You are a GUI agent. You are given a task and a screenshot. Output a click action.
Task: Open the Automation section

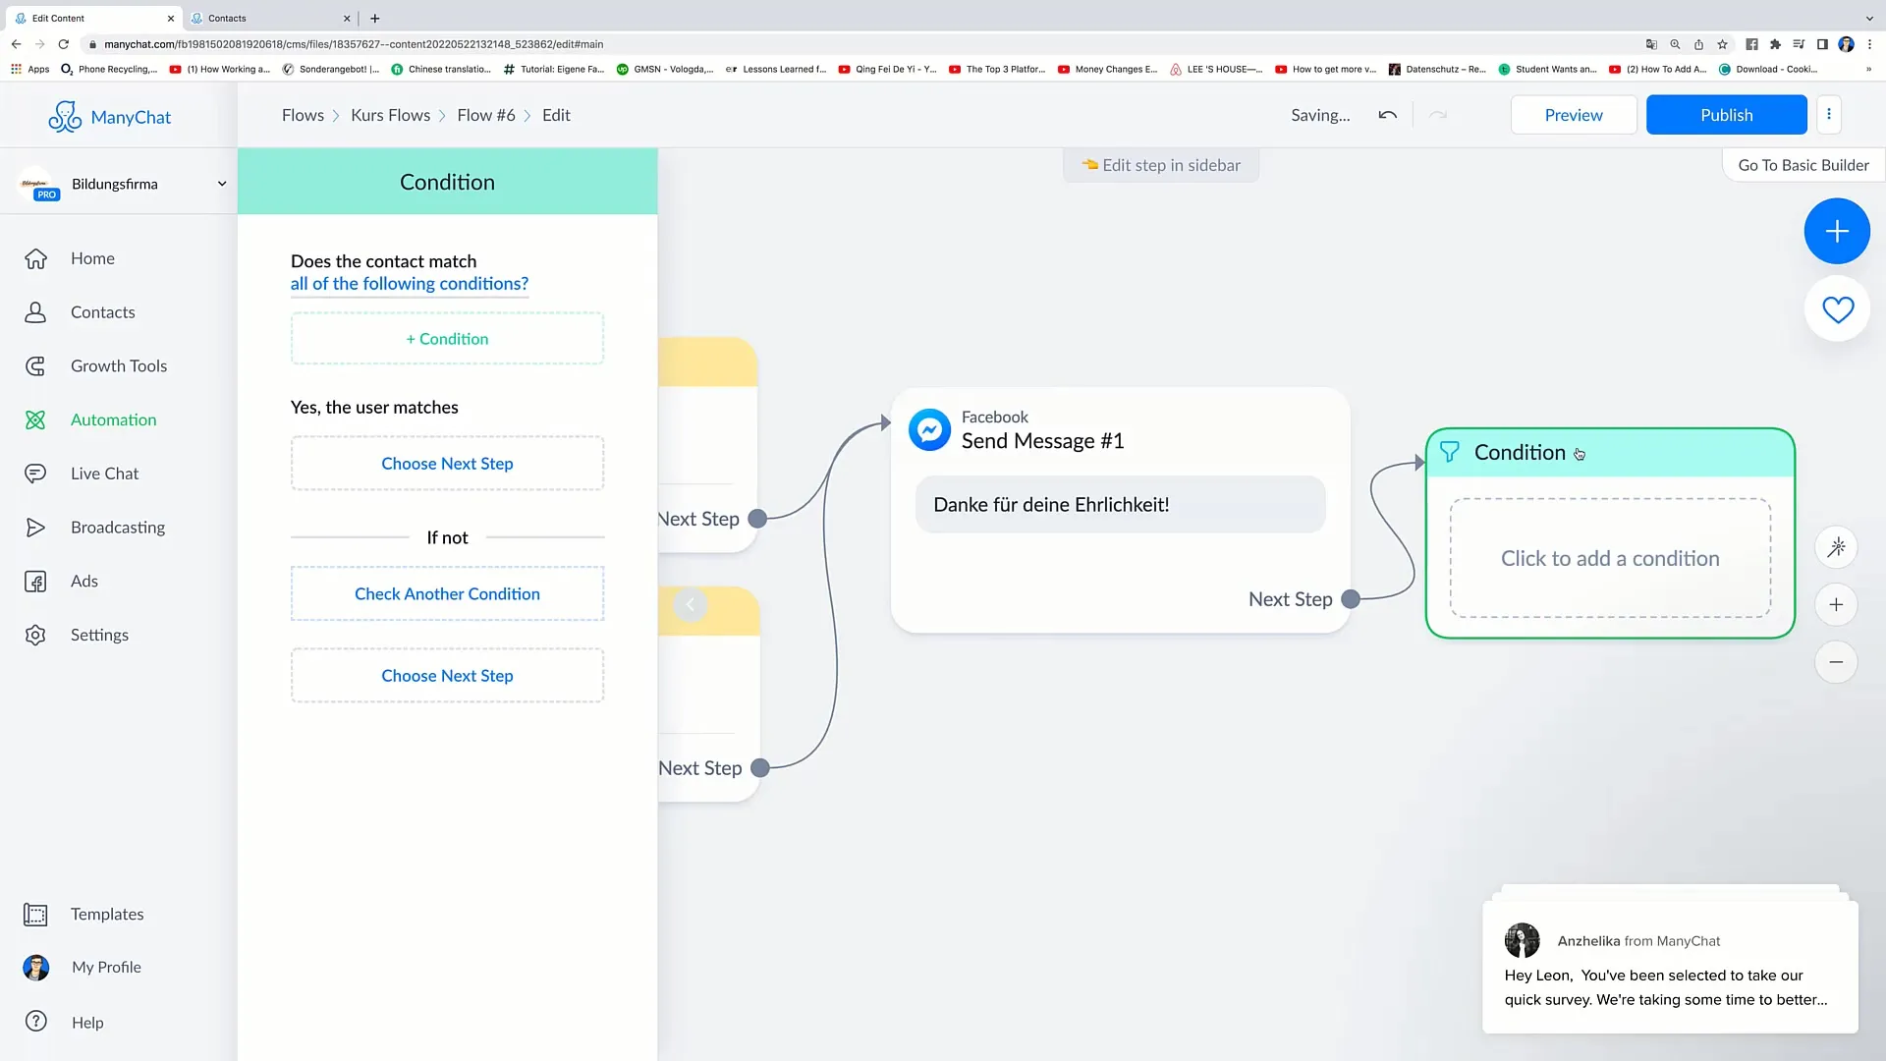[113, 419]
